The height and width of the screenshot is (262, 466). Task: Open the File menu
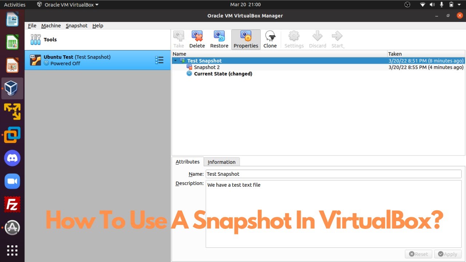[x=32, y=26]
